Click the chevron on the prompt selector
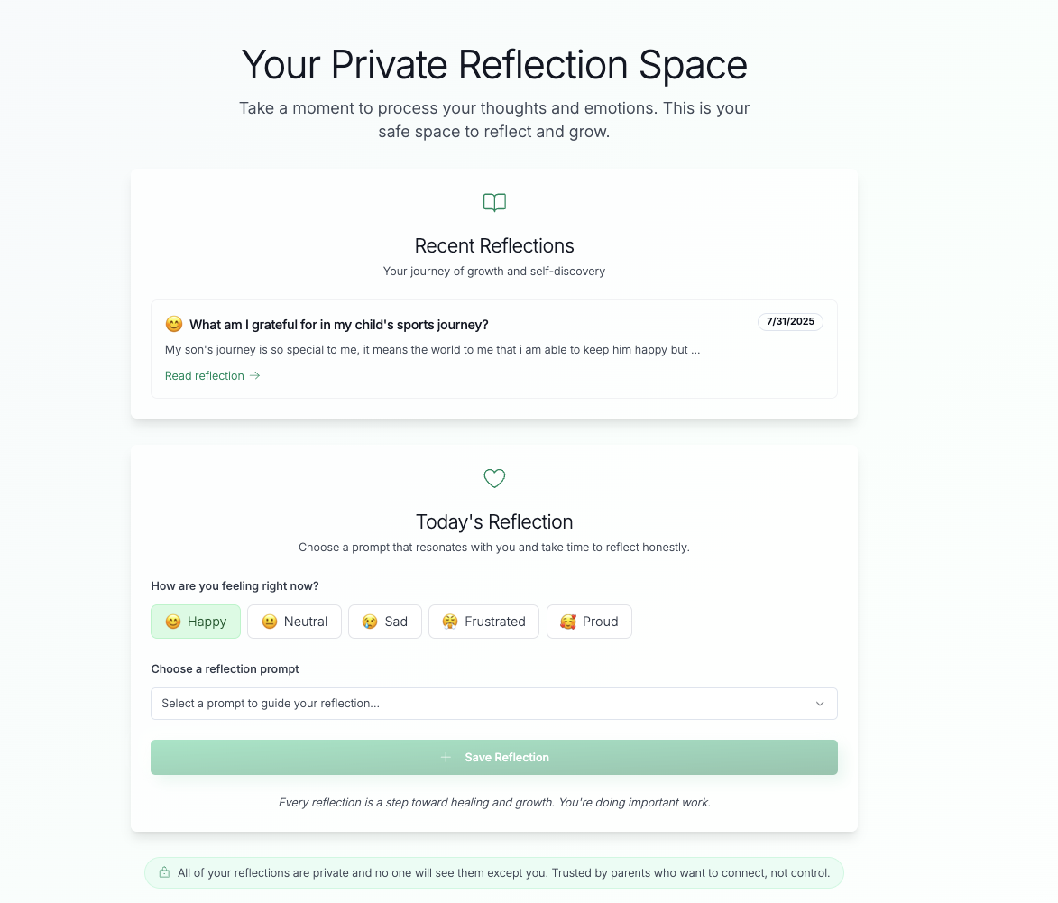 click(820, 704)
